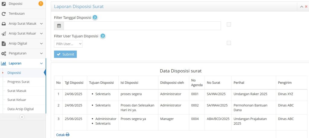Click agenda number 0004

pyautogui.click(x=195, y=119)
